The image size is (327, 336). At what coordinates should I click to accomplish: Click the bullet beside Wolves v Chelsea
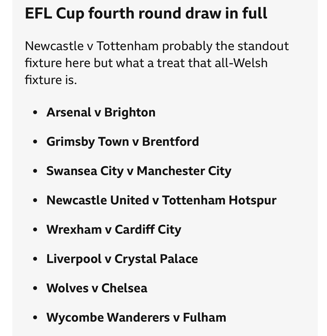35,288
